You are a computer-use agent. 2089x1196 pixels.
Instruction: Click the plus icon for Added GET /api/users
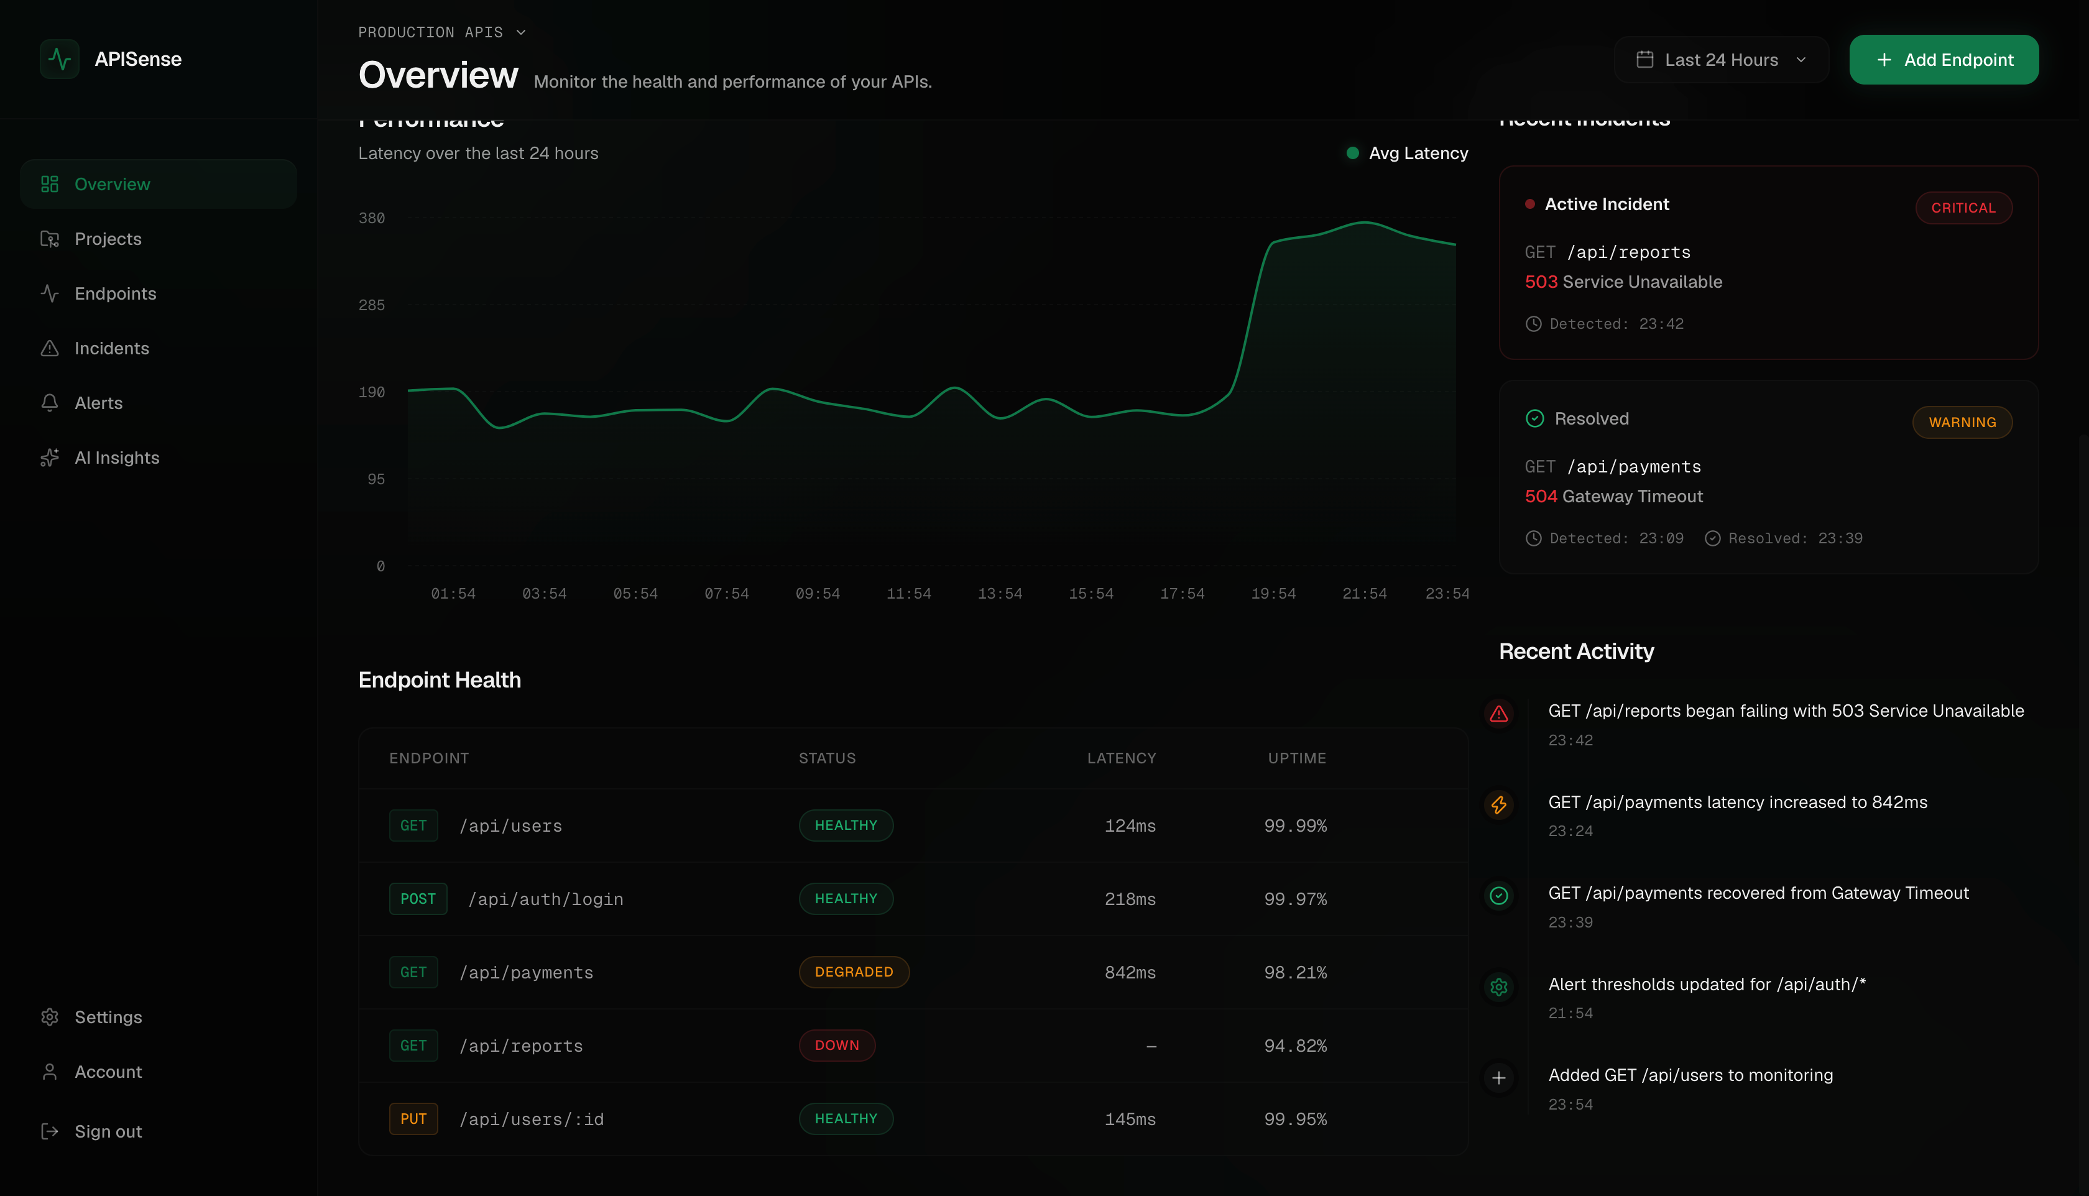point(1498,1079)
